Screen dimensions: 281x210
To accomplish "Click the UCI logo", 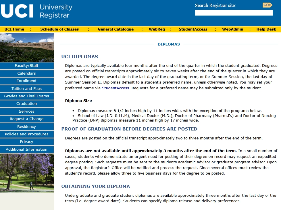I will click(17, 11).
